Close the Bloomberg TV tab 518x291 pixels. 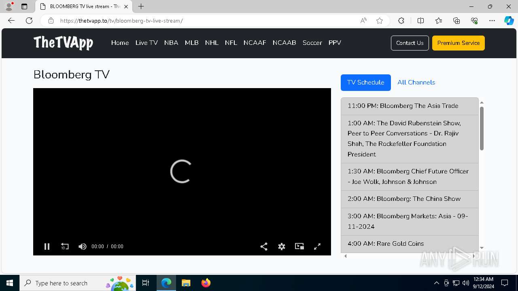126,6
